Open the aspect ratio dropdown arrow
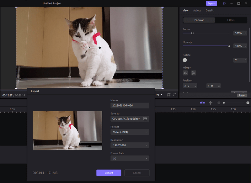The height and width of the screenshot is (183, 251). 162,95
